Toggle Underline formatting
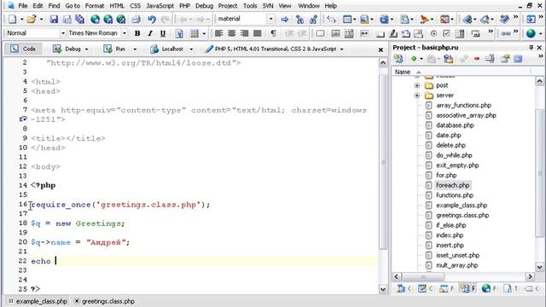Screen dimensions: 546x307 (x=163, y=33)
